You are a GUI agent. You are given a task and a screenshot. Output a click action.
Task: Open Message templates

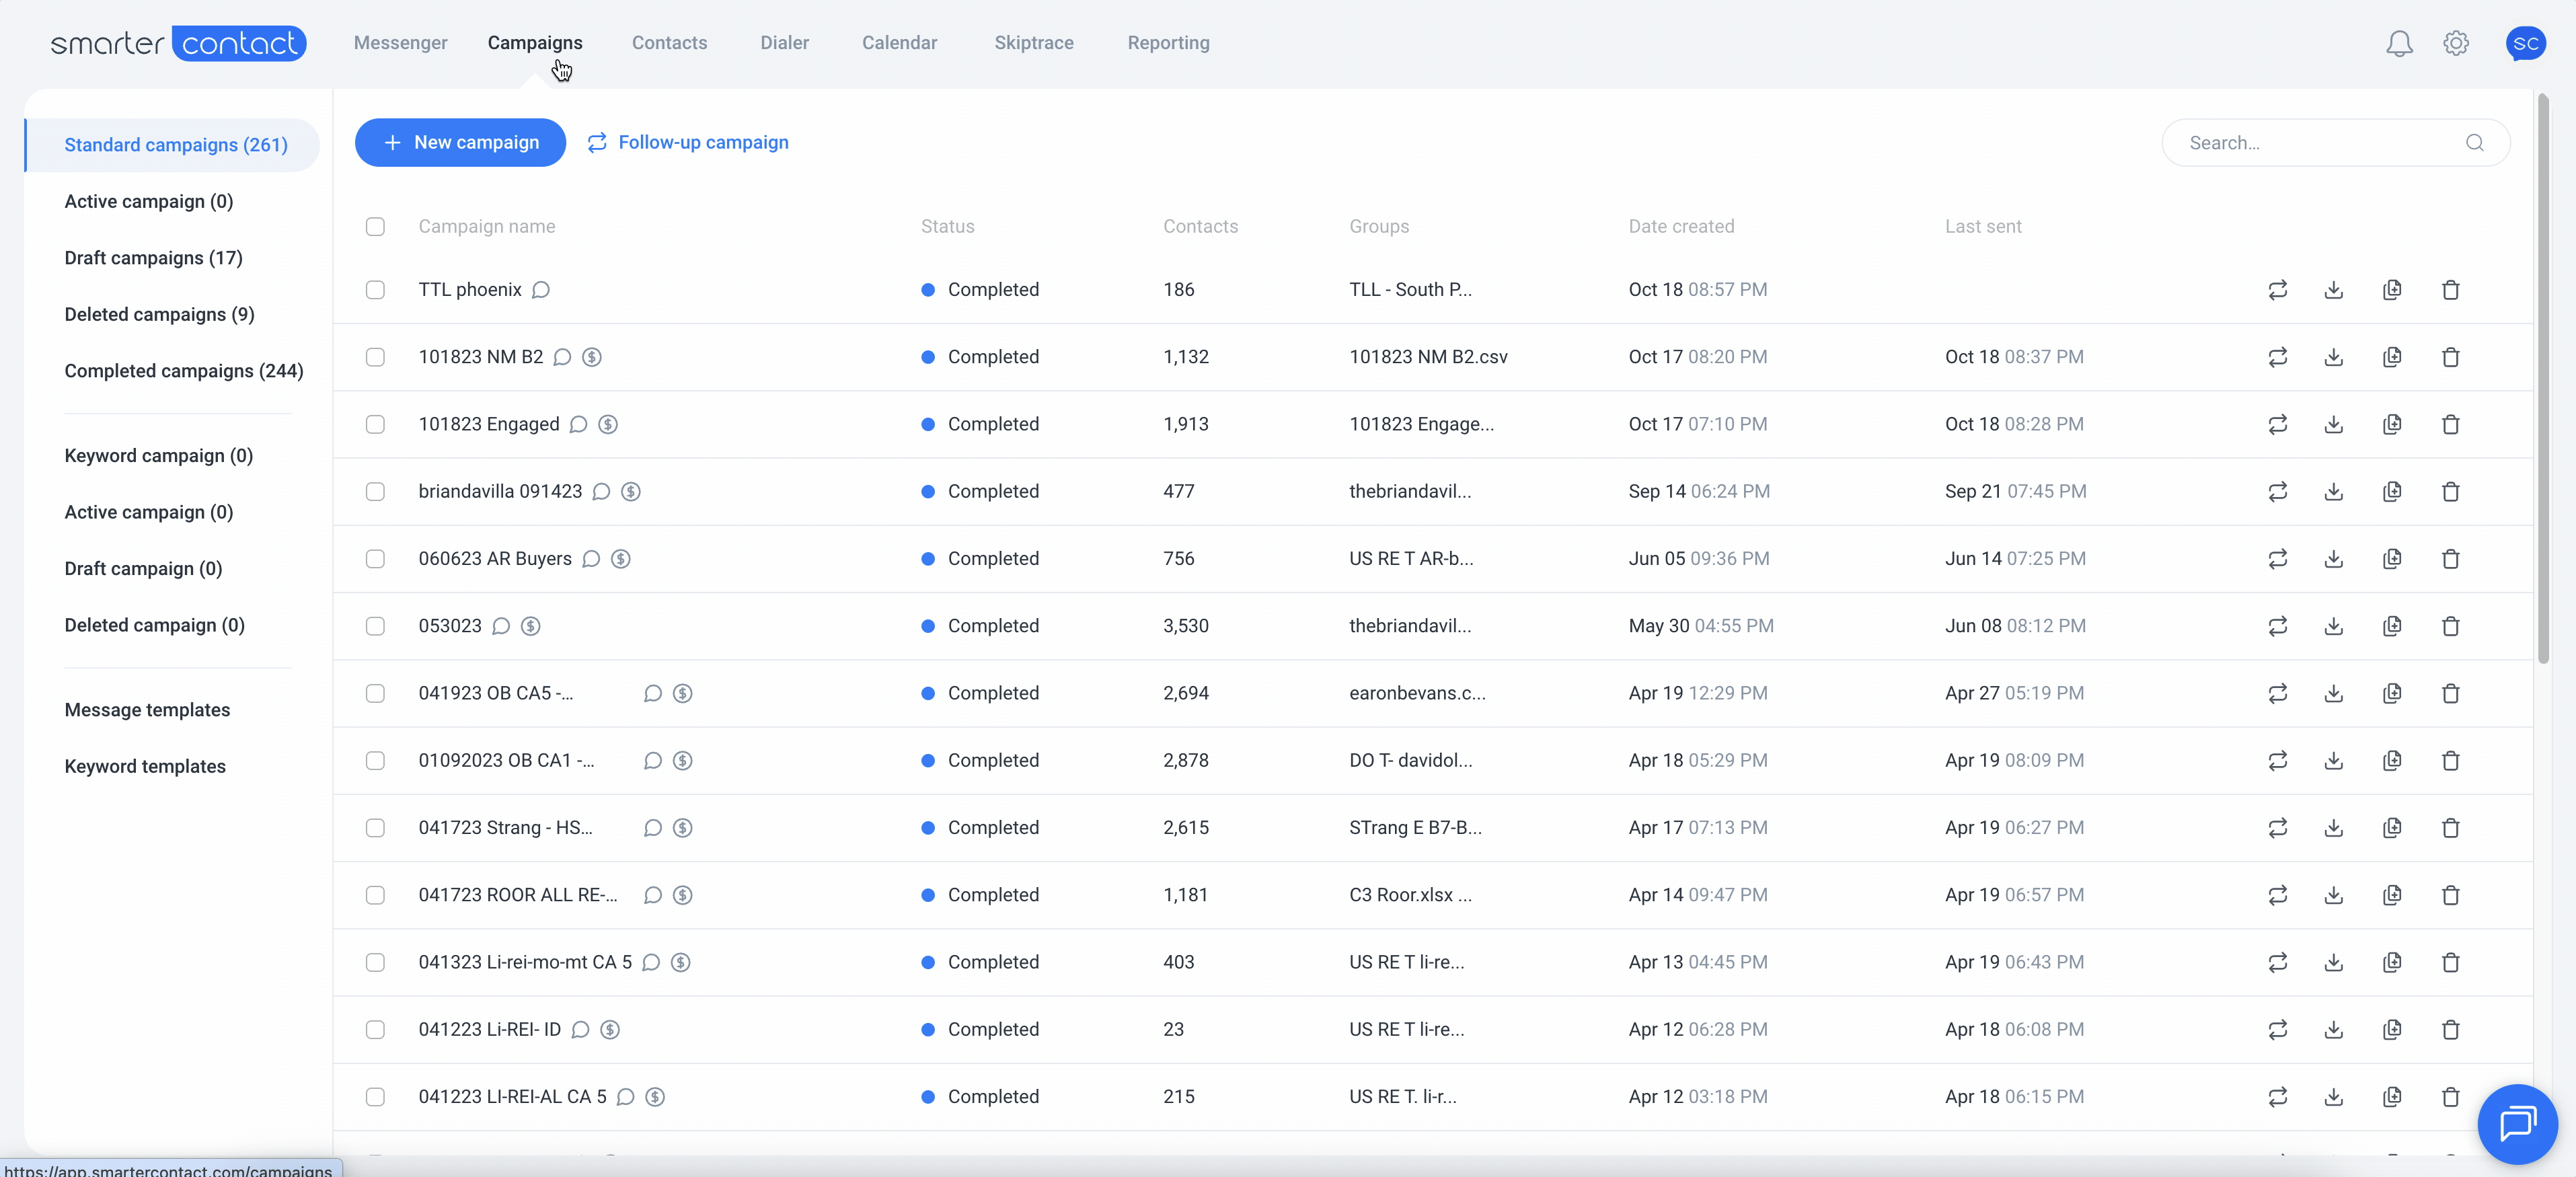147,710
